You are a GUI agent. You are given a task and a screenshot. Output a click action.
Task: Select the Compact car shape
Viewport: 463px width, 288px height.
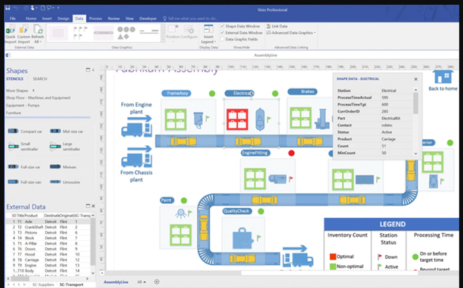tap(13, 131)
